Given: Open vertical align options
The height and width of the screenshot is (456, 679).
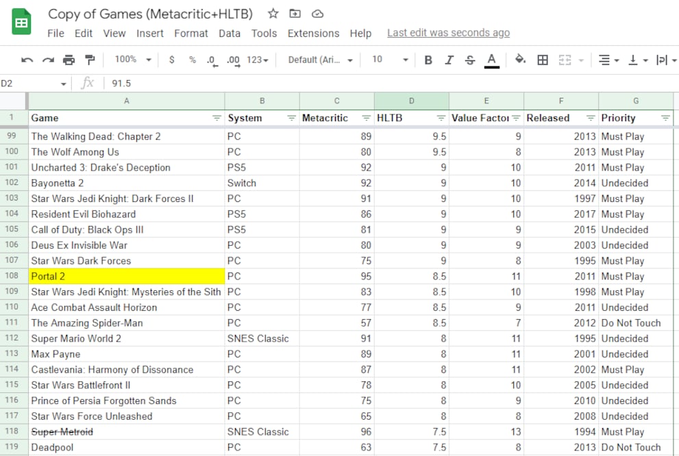Looking at the screenshot, I should (x=638, y=60).
